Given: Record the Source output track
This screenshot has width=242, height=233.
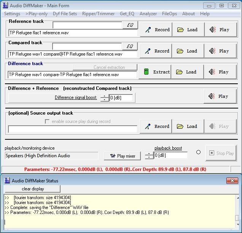Looking at the screenshot, I should [156, 126].
